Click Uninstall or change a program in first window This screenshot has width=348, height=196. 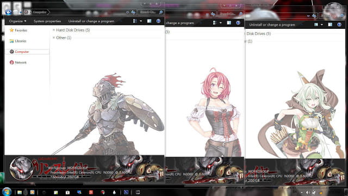tap(91, 21)
